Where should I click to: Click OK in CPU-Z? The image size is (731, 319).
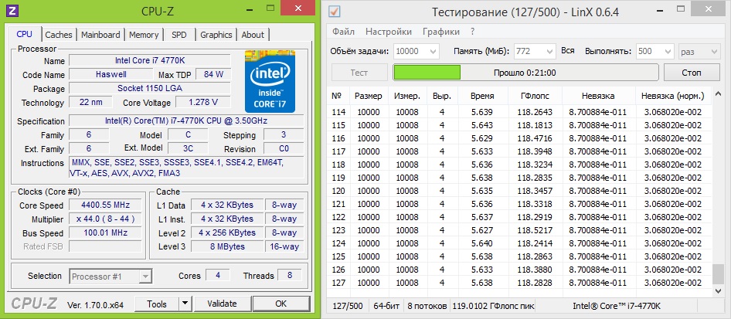click(x=281, y=304)
